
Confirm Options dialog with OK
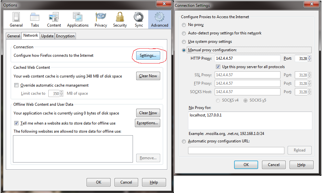click(99, 182)
